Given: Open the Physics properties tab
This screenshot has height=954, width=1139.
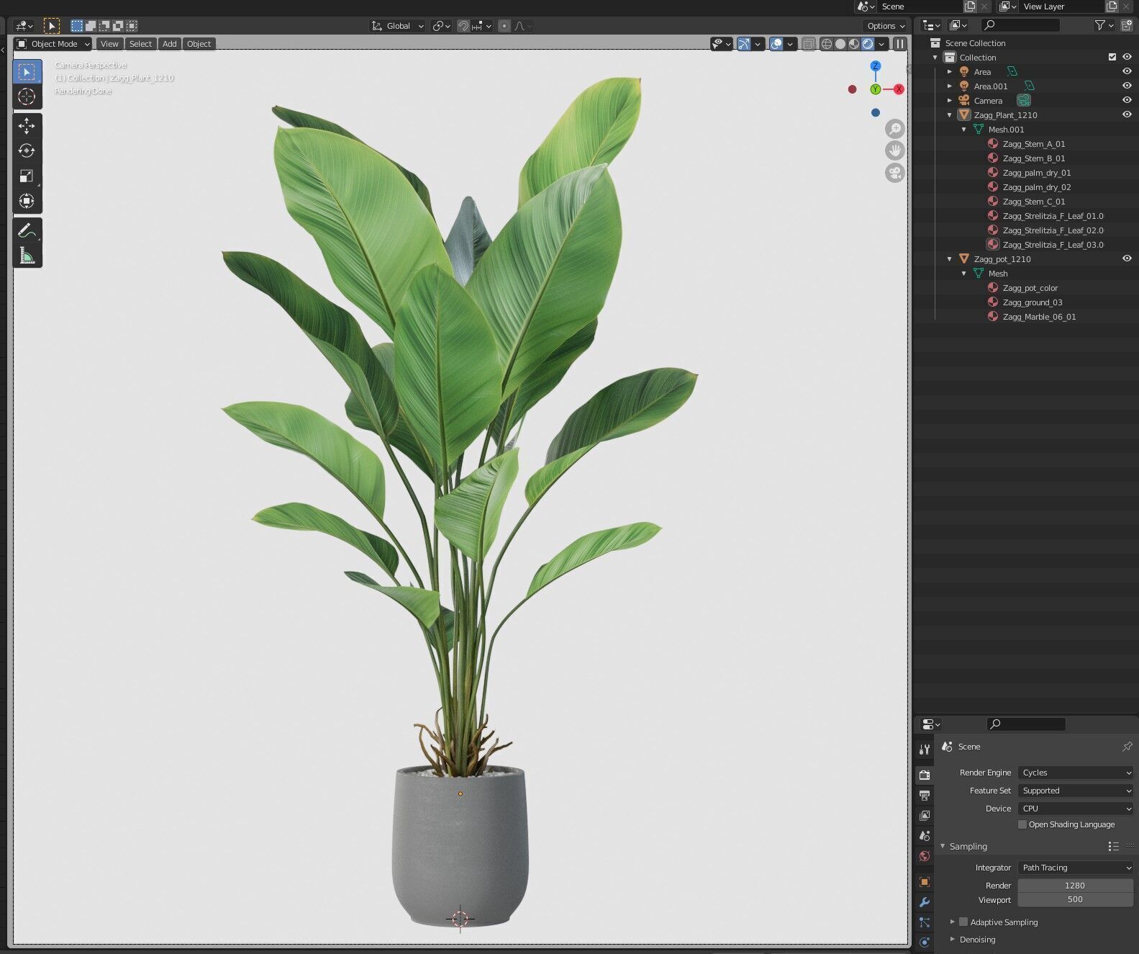Looking at the screenshot, I should pyautogui.click(x=925, y=942).
